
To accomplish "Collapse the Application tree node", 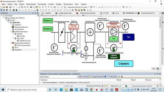I will click(8, 22).
